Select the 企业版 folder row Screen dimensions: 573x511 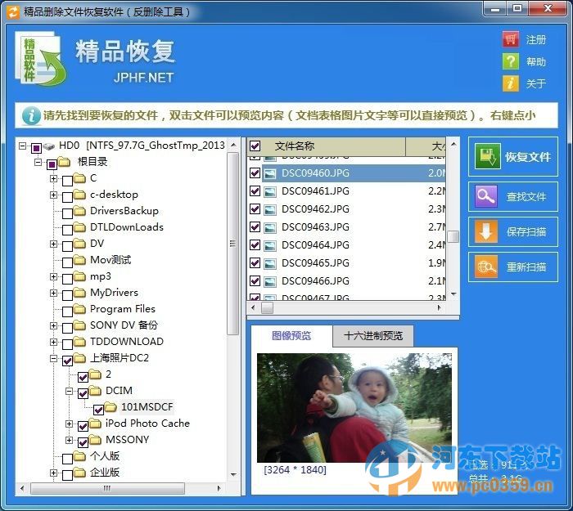click(x=105, y=473)
